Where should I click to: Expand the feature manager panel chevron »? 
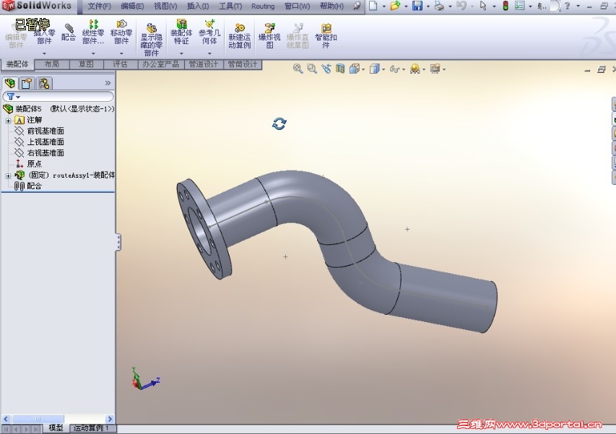(108, 83)
